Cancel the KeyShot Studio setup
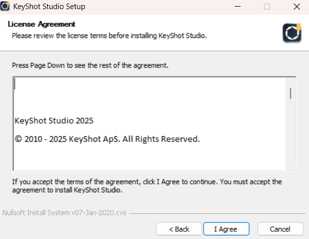 (x=280, y=229)
